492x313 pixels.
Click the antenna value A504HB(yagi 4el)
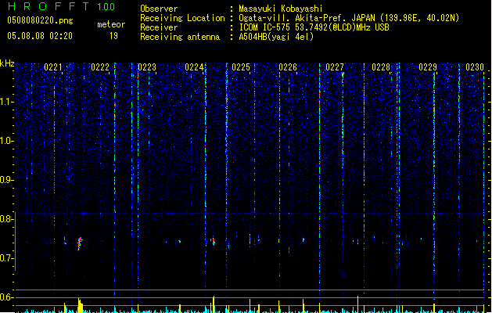(x=276, y=37)
